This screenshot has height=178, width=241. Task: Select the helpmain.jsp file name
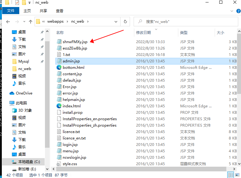point(74,100)
